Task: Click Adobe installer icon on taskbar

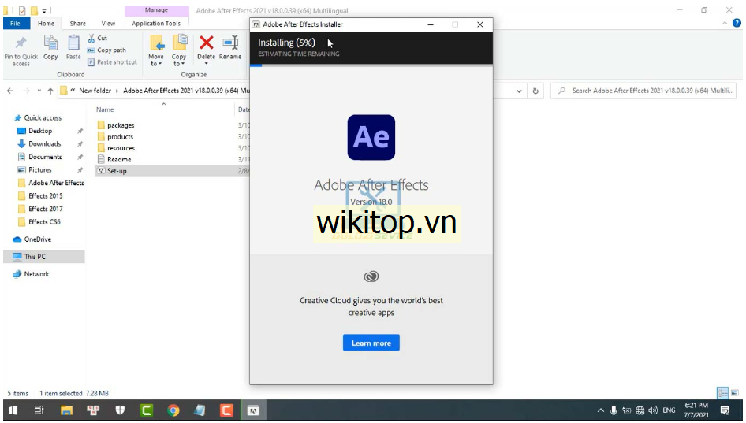Action: pos(253,410)
